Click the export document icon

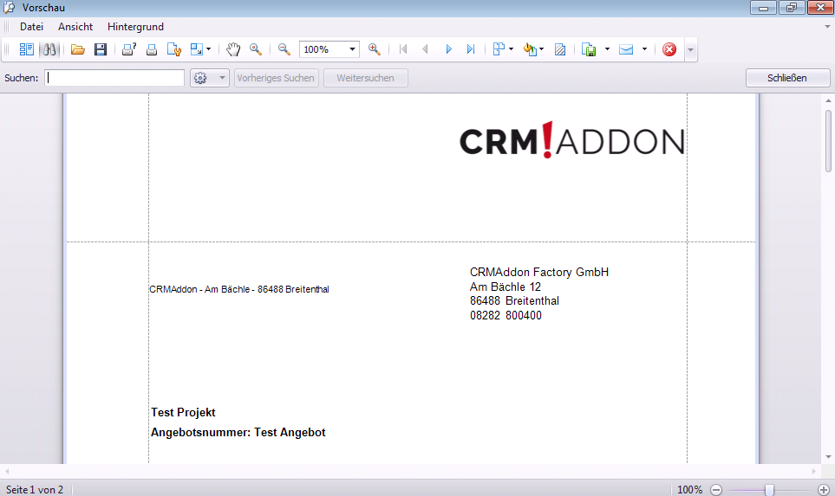click(x=589, y=49)
